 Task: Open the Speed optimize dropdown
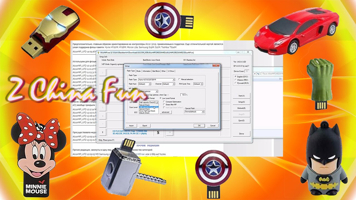tap(157, 91)
